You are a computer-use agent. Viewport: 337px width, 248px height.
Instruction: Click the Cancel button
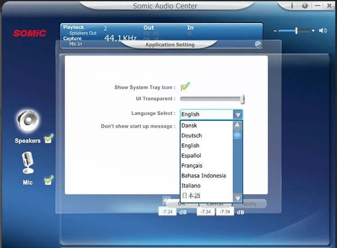pyautogui.click(x=215, y=205)
